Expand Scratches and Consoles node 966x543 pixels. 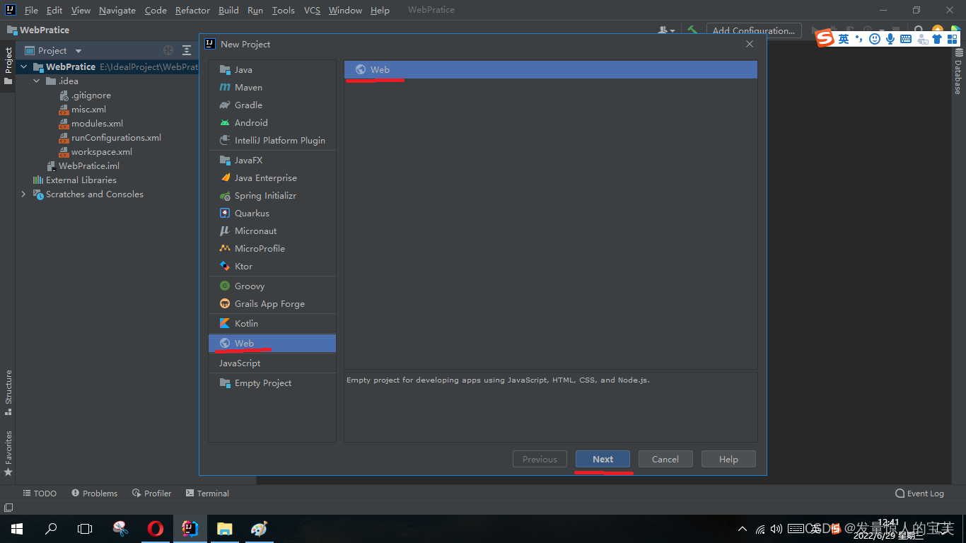pos(24,194)
